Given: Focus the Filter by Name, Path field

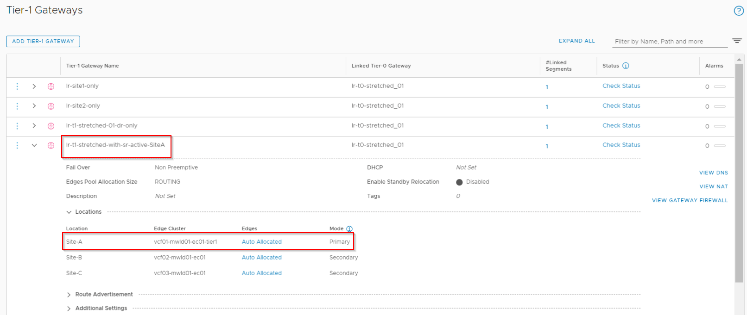Looking at the screenshot, I should point(670,41).
